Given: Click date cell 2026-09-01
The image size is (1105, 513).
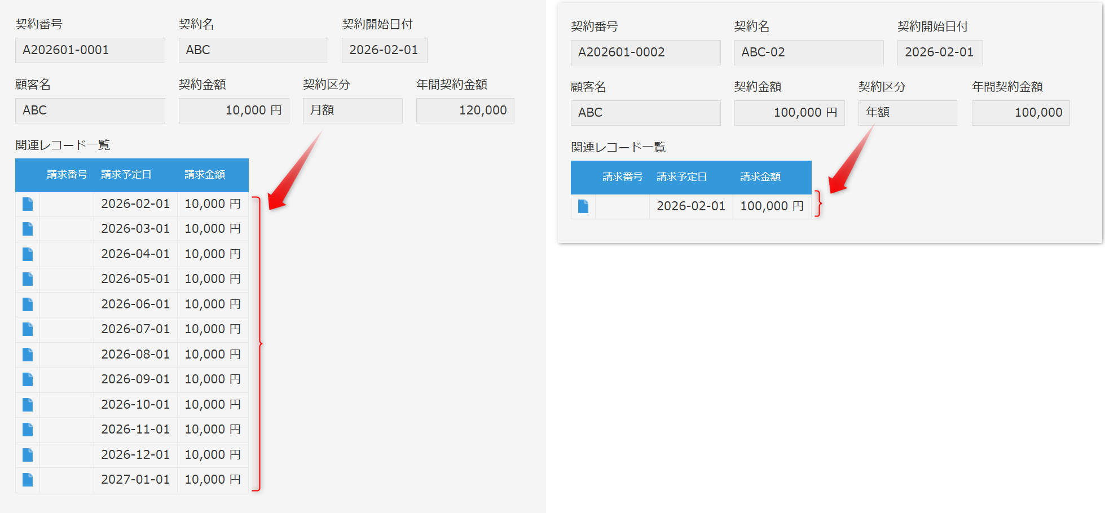Looking at the screenshot, I should point(136,379).
